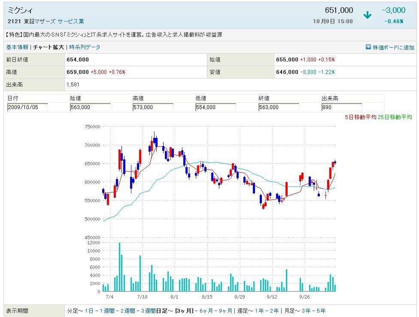Click the 終値 close price field
419x317 pixels.
coord(279,107)
